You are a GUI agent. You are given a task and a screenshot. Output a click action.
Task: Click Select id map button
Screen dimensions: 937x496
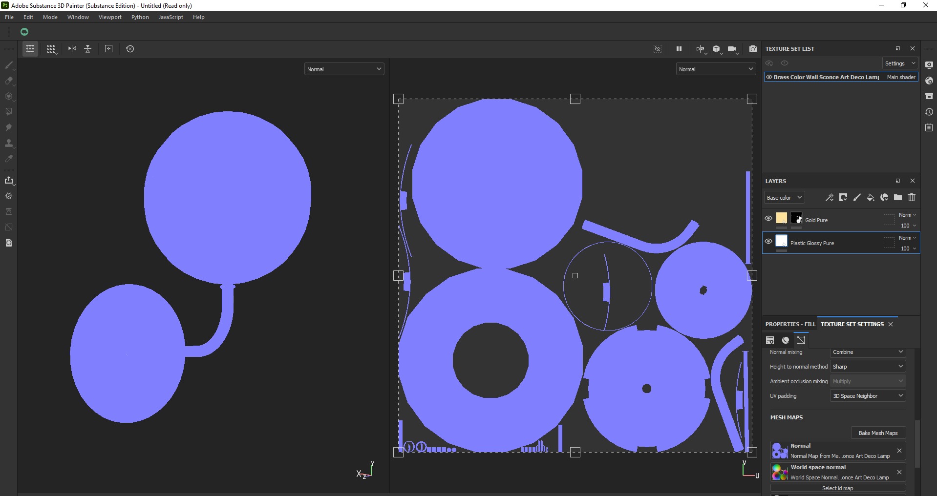coord(837,488)
